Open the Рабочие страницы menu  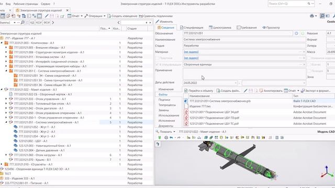point(26,4)
